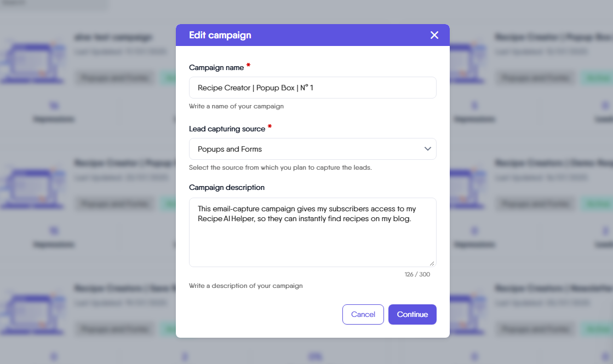Click 'Write a description of your campaign' helper text
The image size is (613, 364).
(x=245, y=286)
